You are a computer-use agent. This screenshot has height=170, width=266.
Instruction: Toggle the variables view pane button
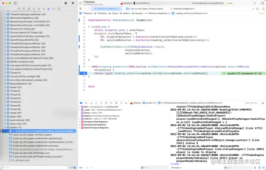(260, 168)
